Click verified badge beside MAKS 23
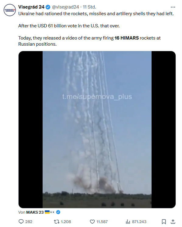This screenshot has width=182, height=227. (x=58, y=212)
